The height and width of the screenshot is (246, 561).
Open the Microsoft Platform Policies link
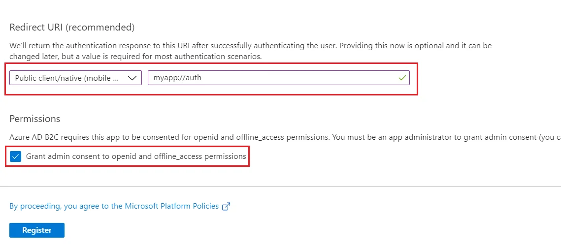coord(114,206)
